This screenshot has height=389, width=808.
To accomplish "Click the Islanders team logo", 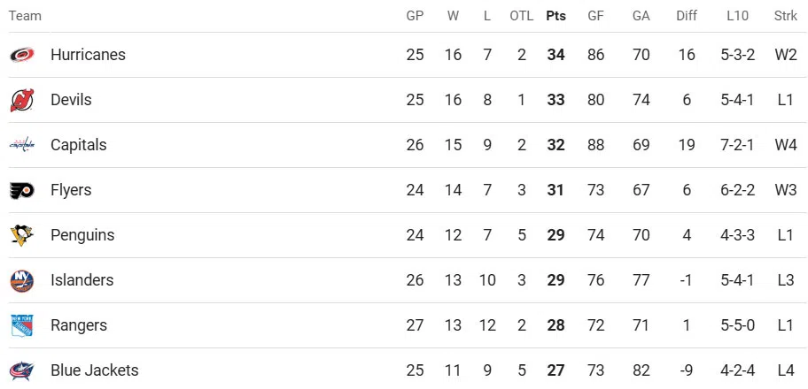I will point(22,280).
